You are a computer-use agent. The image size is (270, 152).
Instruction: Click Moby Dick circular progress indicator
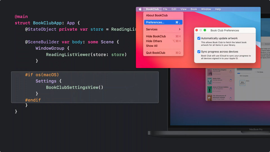pyautogui.click(x=231, y=80)
